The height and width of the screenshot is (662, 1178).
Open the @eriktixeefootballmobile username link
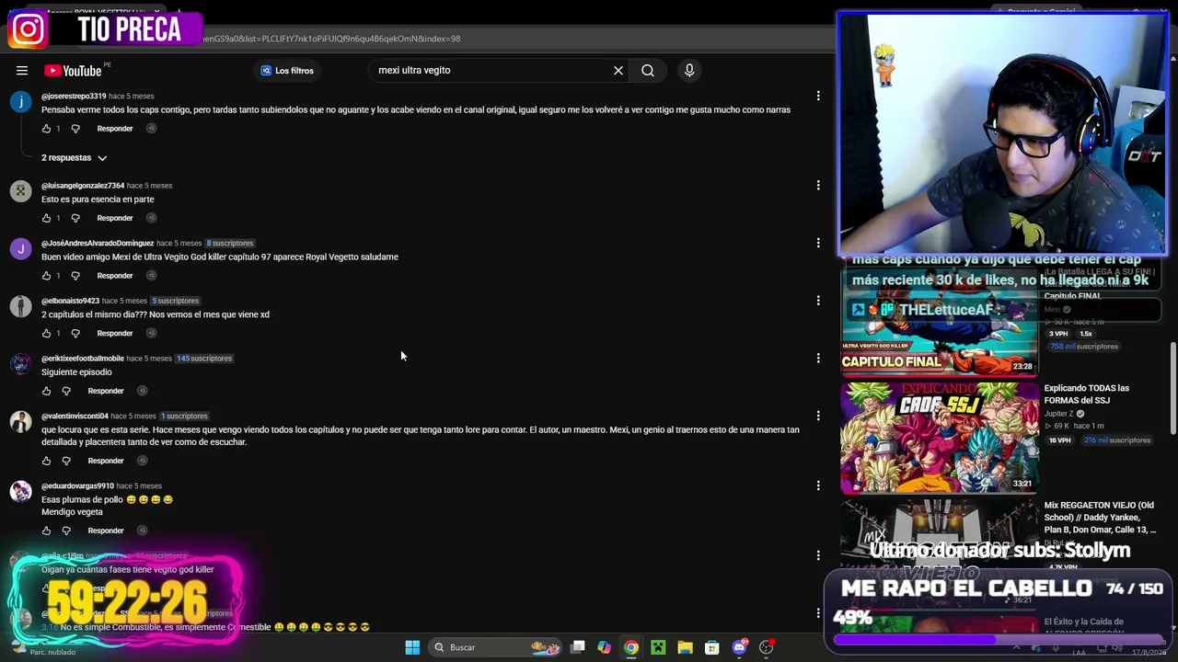pyautogui.click(x=82, y=359)
